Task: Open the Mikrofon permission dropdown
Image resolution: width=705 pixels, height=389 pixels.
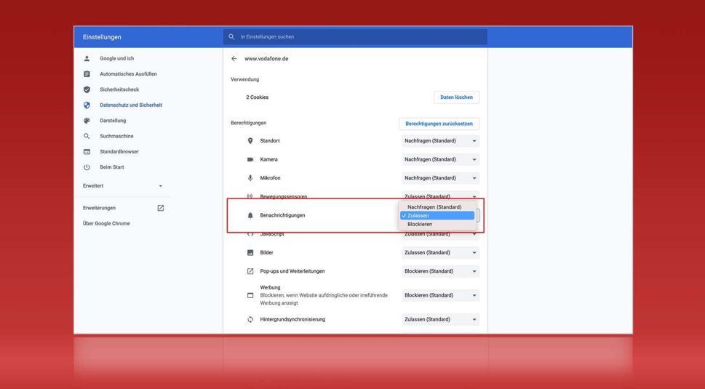Action: click(440, 178)
